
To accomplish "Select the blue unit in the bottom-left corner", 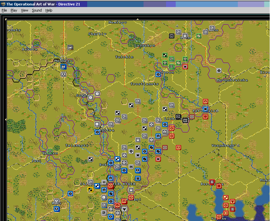I will 57,209.
